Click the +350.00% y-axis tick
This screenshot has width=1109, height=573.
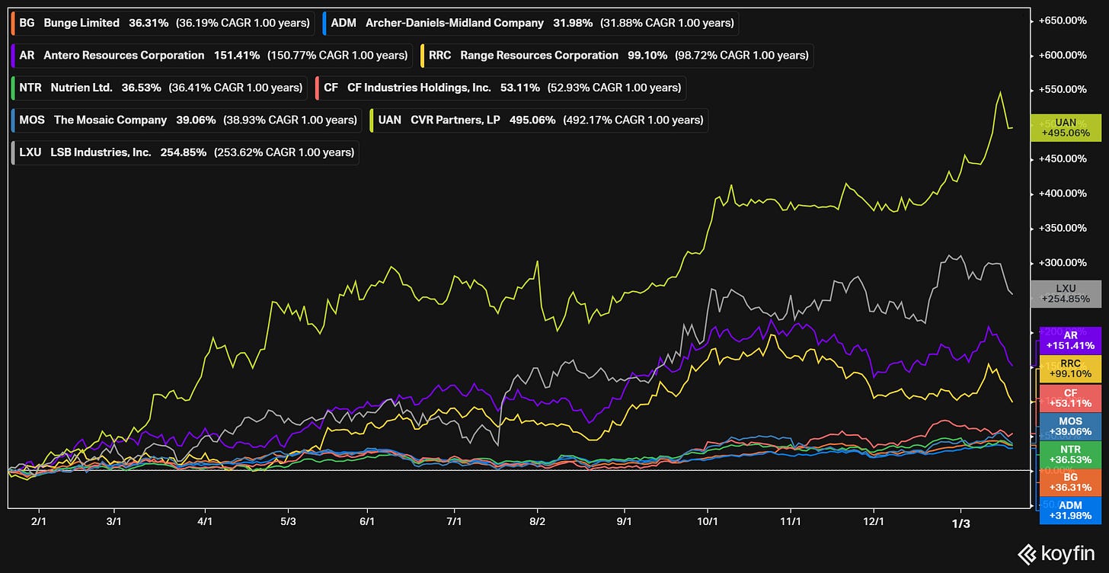1063,228
